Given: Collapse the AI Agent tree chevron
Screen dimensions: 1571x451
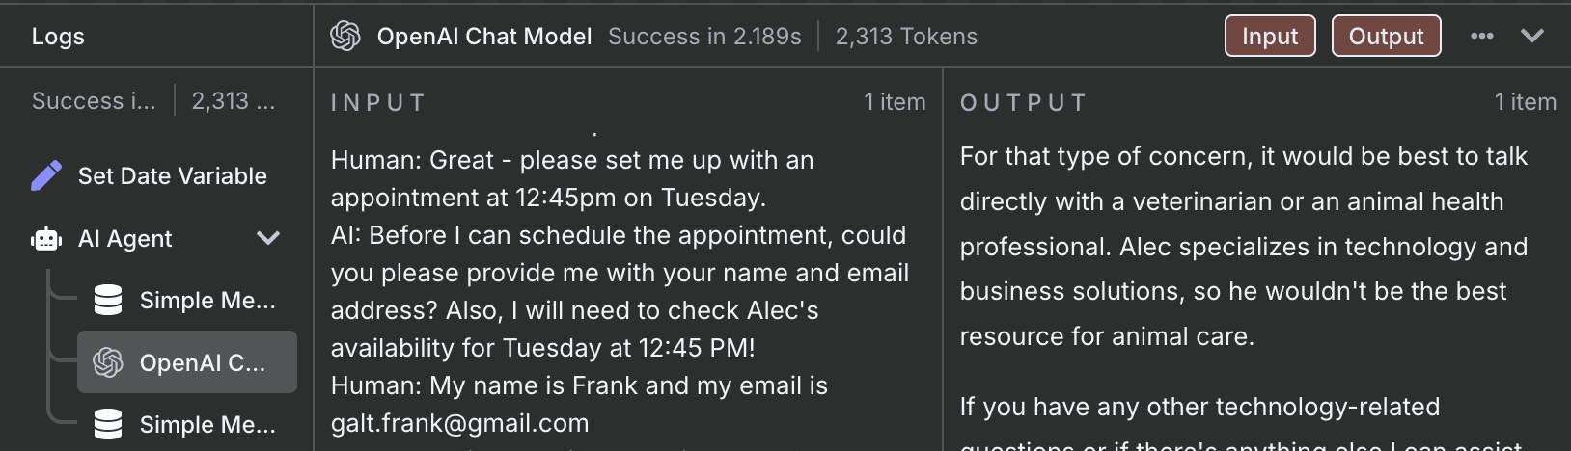Looking at the screenshot, I should [268, 238].
